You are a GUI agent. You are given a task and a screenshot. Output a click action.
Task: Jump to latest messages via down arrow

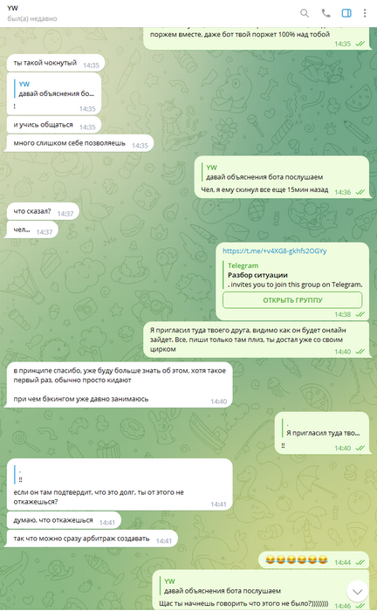click(357, 592)
